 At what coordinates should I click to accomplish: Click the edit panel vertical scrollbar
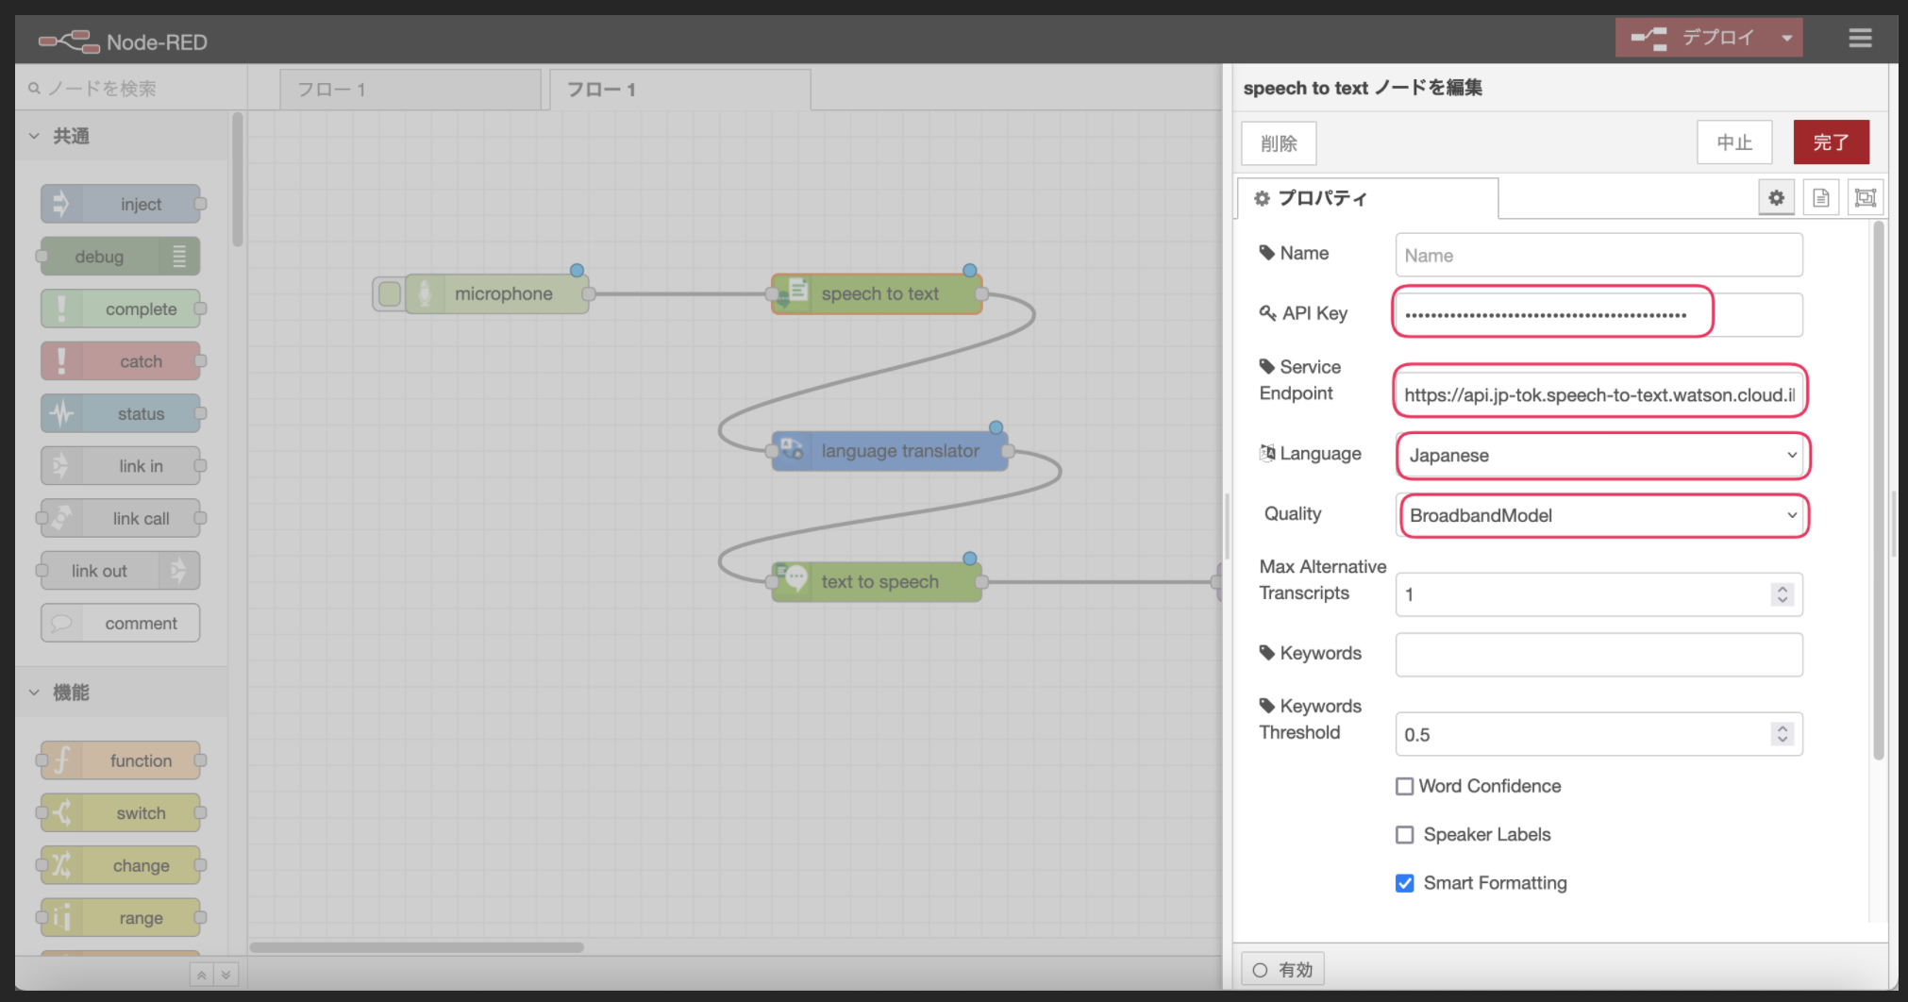tap(1879, 491)
